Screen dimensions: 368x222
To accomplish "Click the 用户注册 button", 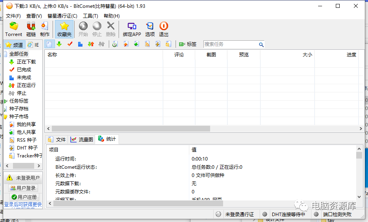I will 24,197.
